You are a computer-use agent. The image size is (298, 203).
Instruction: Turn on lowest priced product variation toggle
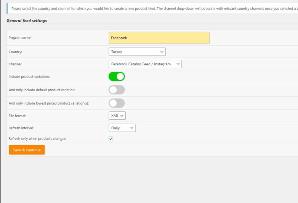(x=117, y=103)
